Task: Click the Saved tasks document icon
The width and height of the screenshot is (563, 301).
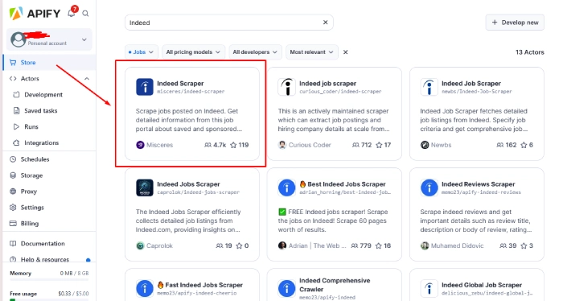Action: [x=16, y=110]
